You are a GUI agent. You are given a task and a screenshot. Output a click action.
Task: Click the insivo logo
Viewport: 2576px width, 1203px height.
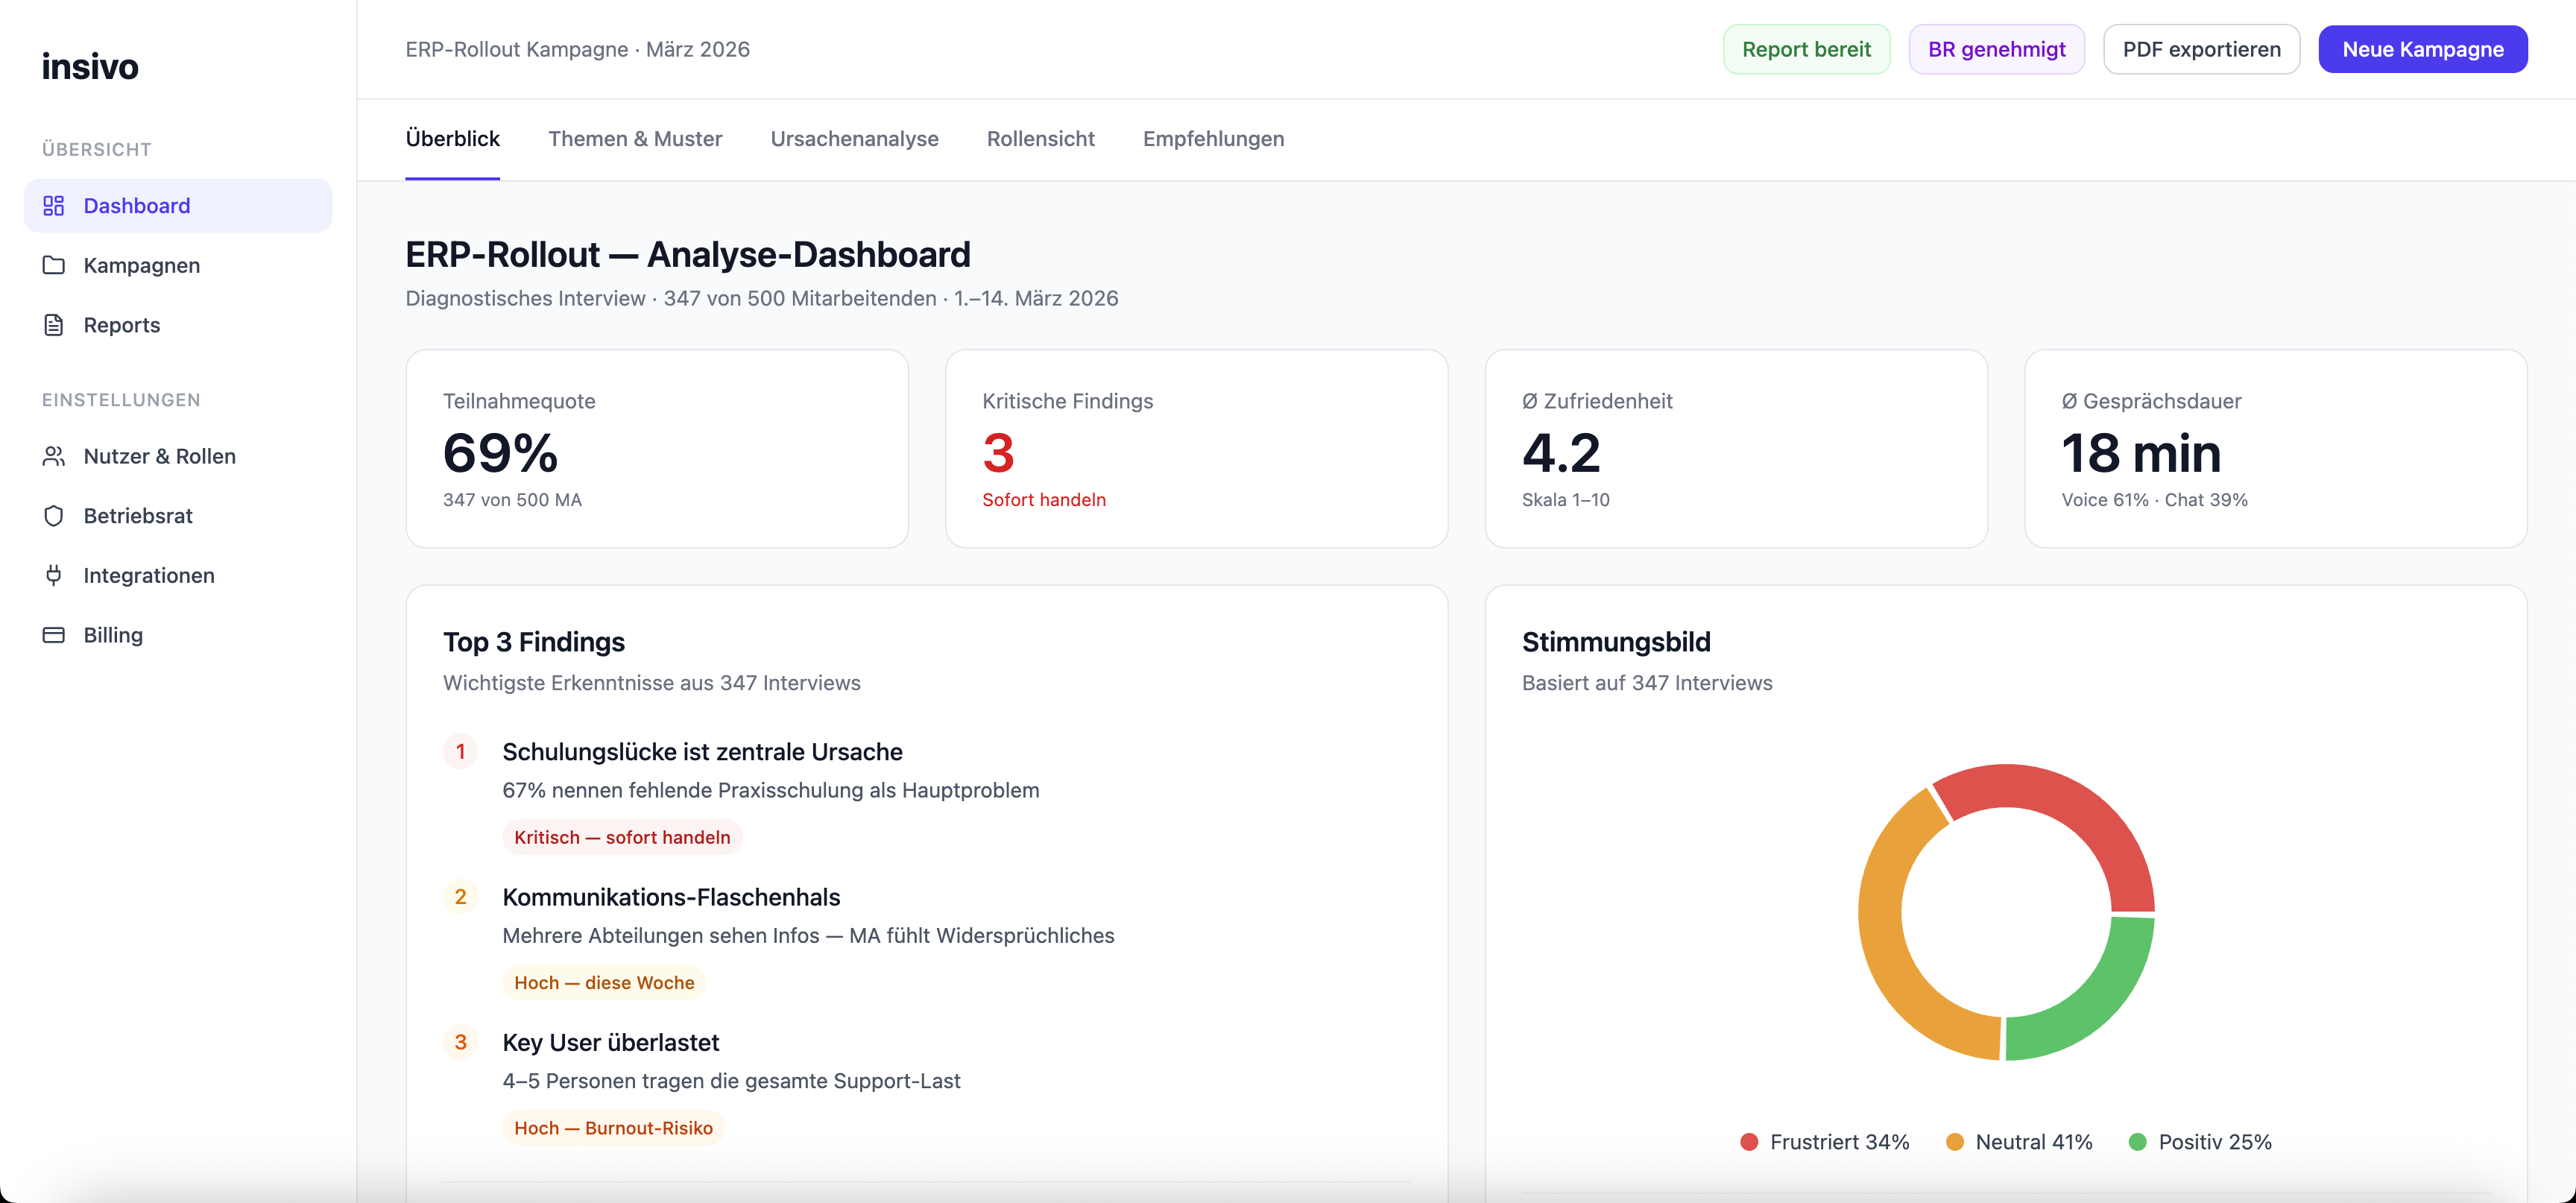point(90,66)
